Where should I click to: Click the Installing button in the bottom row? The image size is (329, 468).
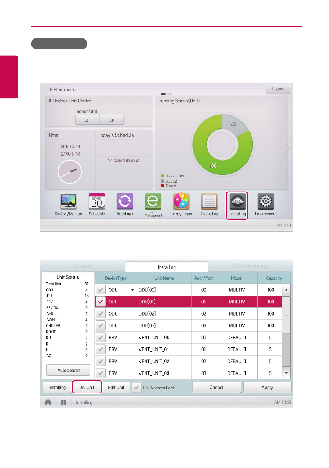point(57,388)
